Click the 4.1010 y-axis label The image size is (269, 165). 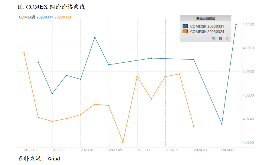248,48
